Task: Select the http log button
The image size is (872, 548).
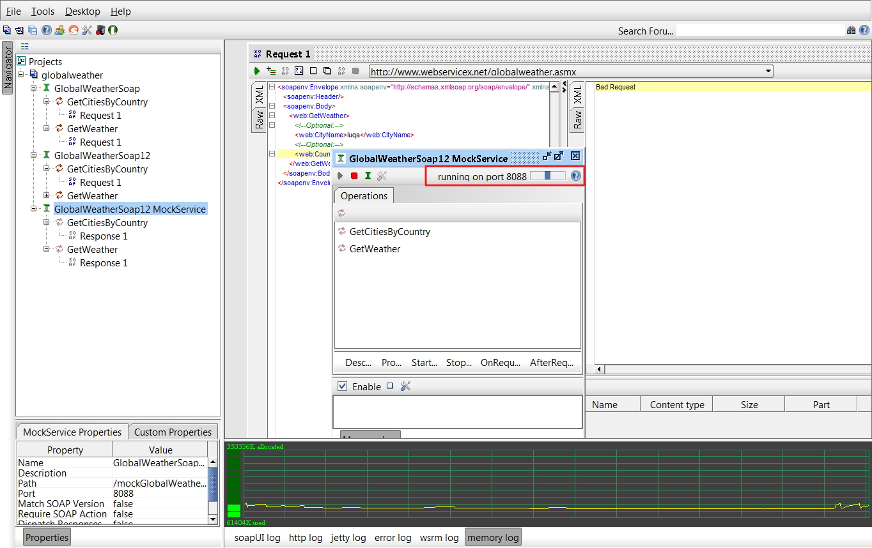Action: tap(306, 538)
